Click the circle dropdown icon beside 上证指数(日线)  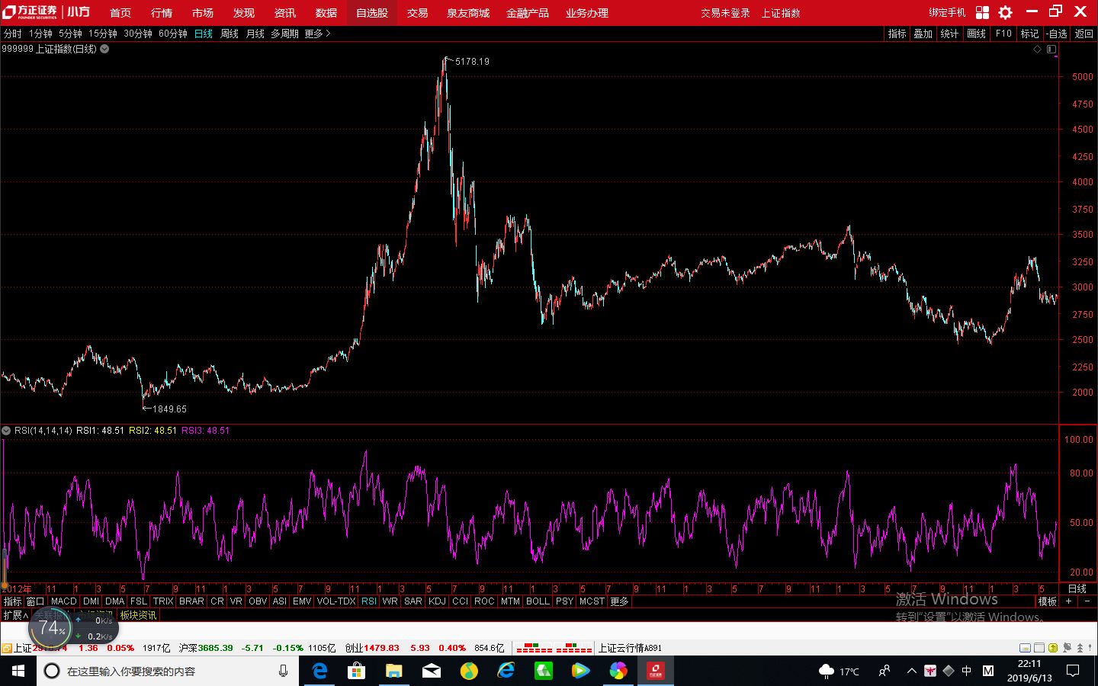click(x=104, y=49)
